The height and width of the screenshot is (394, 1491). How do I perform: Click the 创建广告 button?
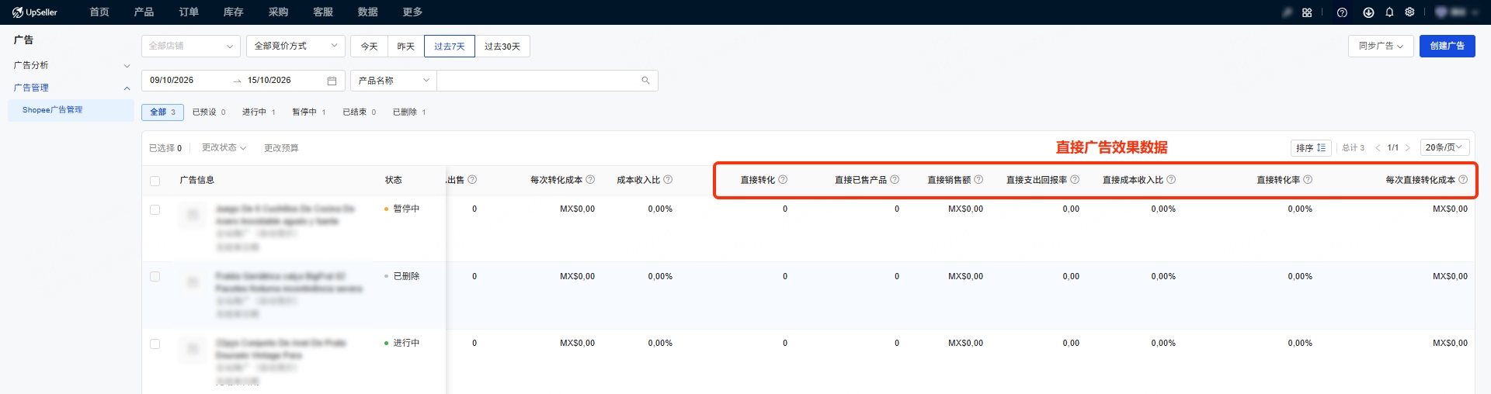point(1448,47)
